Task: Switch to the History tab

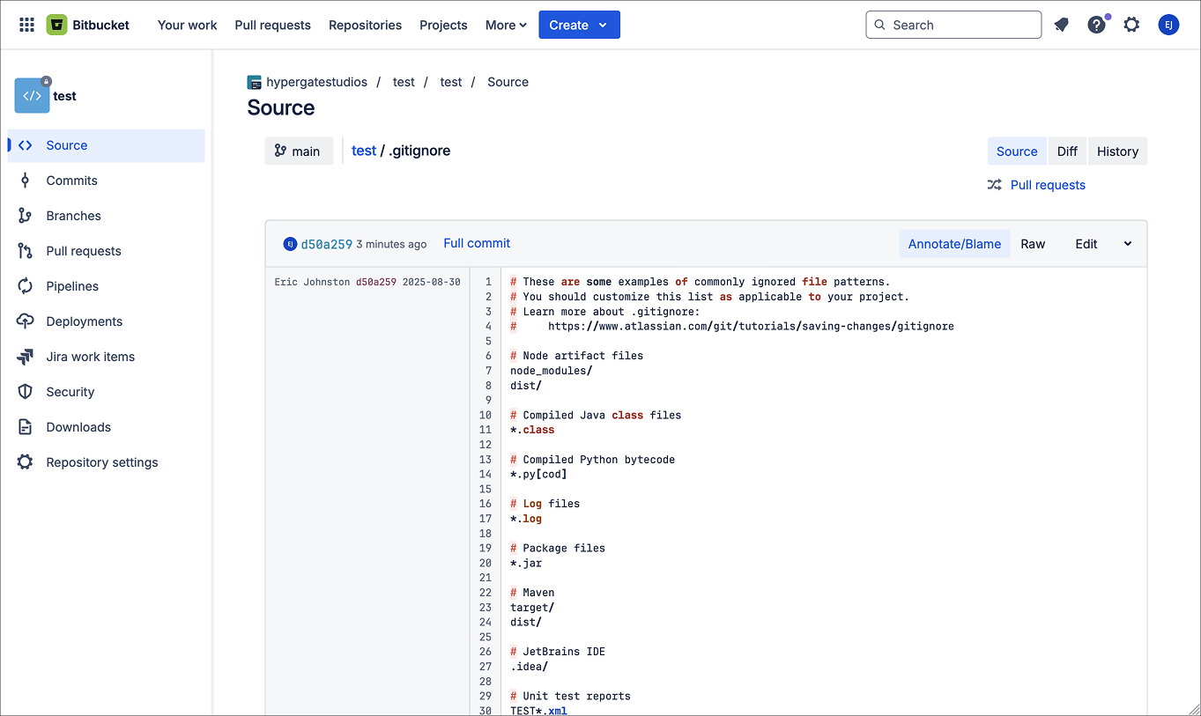Action: click(x=1117, y=151)
